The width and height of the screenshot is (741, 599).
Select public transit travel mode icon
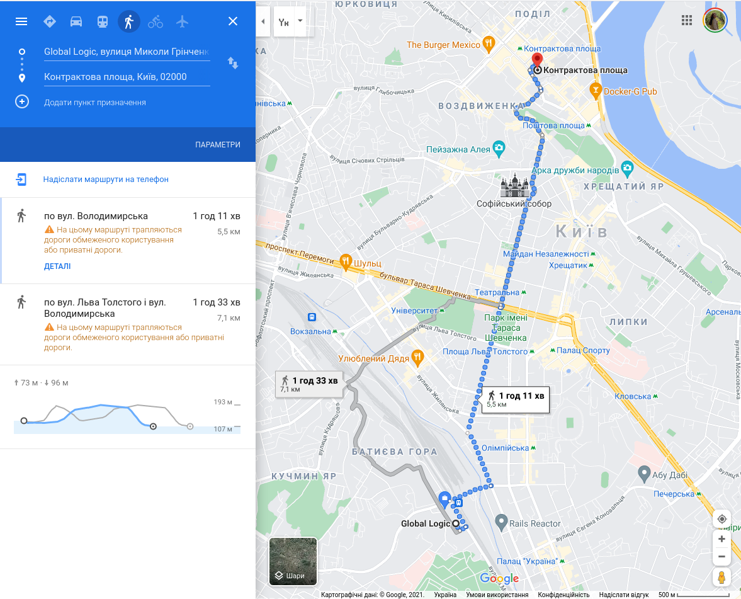pos(103,21)
